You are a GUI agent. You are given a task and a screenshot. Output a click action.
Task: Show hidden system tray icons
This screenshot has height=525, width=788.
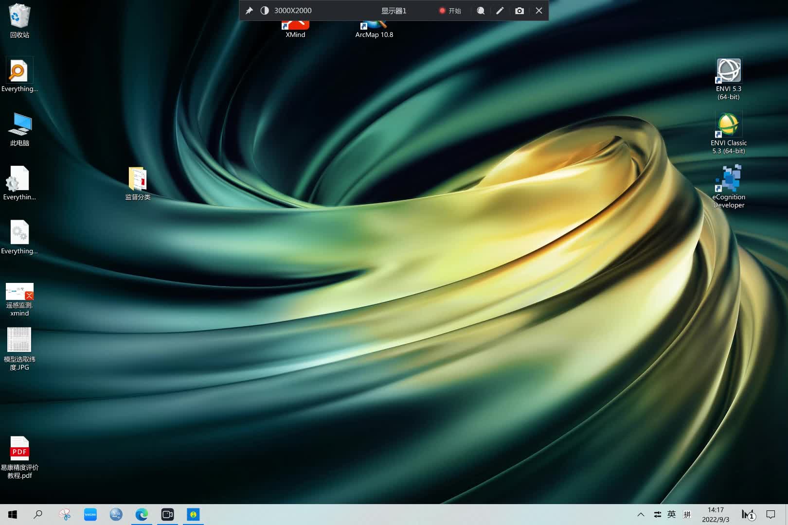[x=641, y=514]
